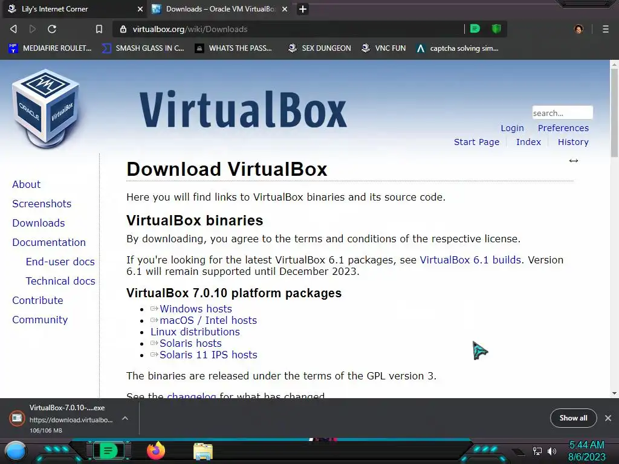The height and width of the screenshot is (464, 619).
Task: Click the VirtualBox cube logo
Action: (x=46, y=109)
